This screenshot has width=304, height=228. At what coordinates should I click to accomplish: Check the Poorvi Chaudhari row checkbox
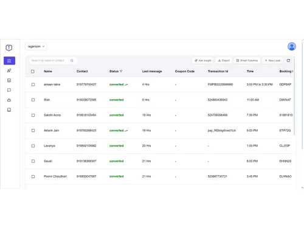(33, 176)
